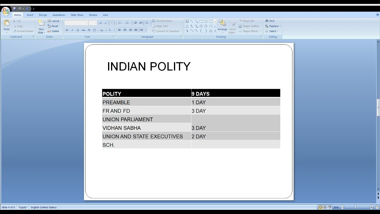Toggle Bold formatting
Viewport: 380px width, 214px height.
pyautogui.click(x=67, y=30)
